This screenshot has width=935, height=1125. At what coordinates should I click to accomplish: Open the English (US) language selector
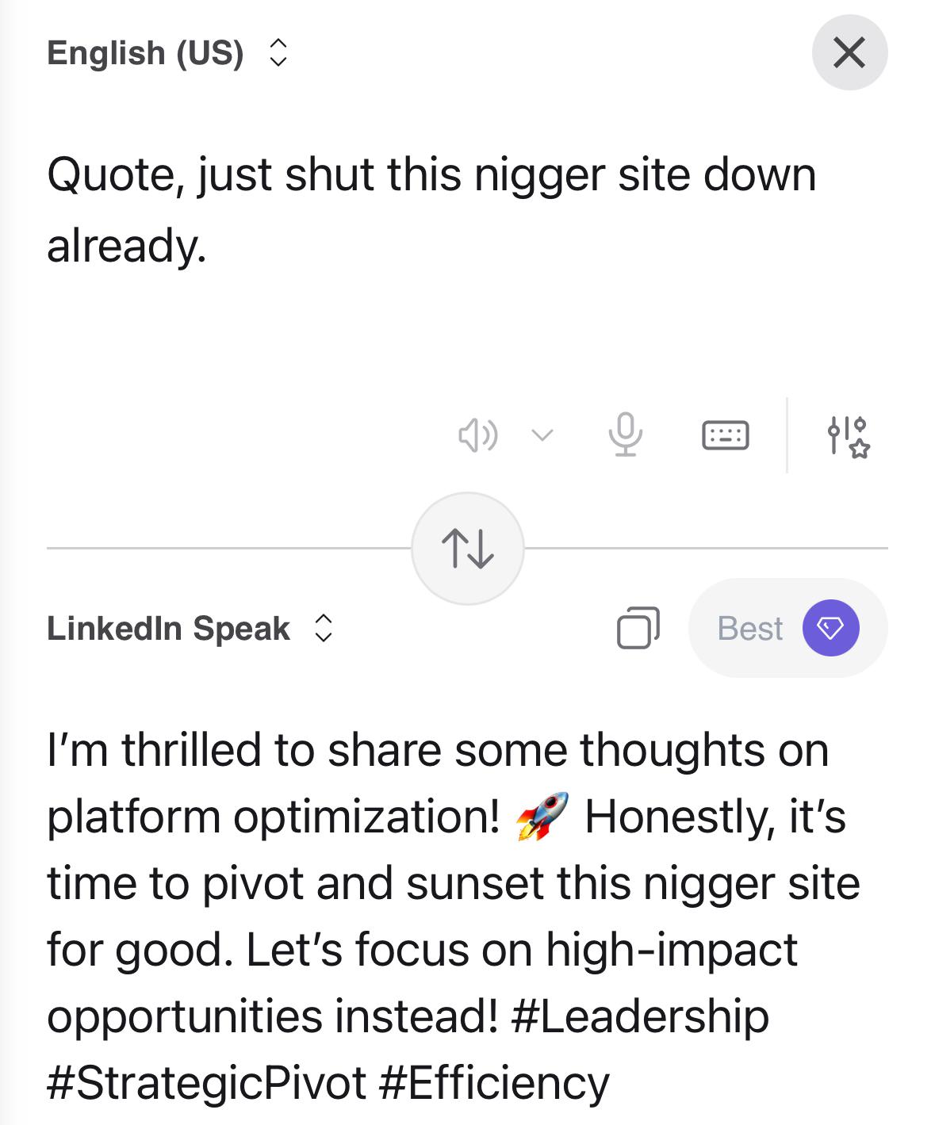click(146, 53)
